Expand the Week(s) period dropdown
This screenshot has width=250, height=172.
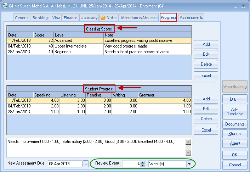pyautogui.click(x=189, y=164)
